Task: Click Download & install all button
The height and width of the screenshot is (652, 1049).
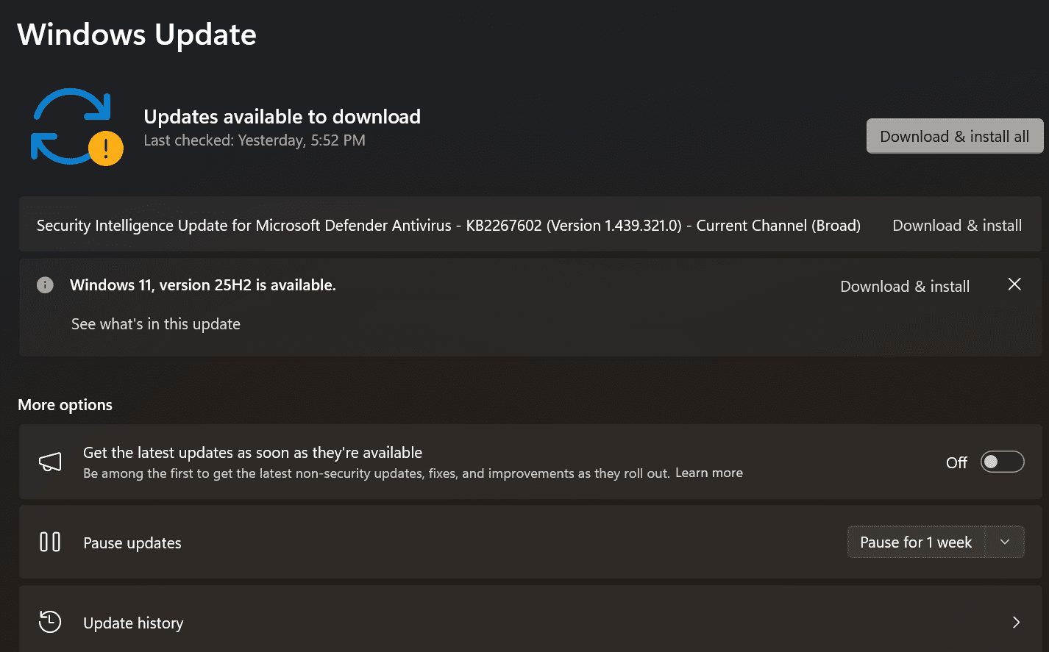Action: click(954, 137)
